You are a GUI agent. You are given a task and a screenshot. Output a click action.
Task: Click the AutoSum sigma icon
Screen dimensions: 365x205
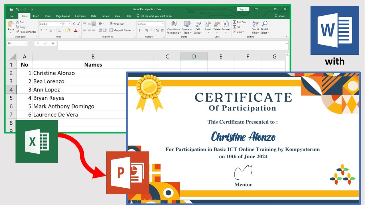tap(234, 22)
